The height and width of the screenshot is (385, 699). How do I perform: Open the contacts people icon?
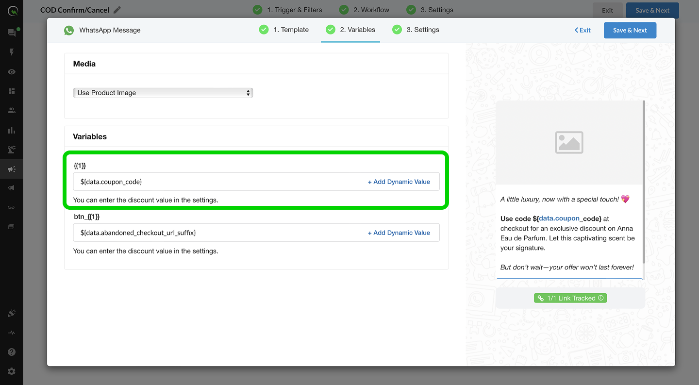pyautogui.click(x=12, y=111)
